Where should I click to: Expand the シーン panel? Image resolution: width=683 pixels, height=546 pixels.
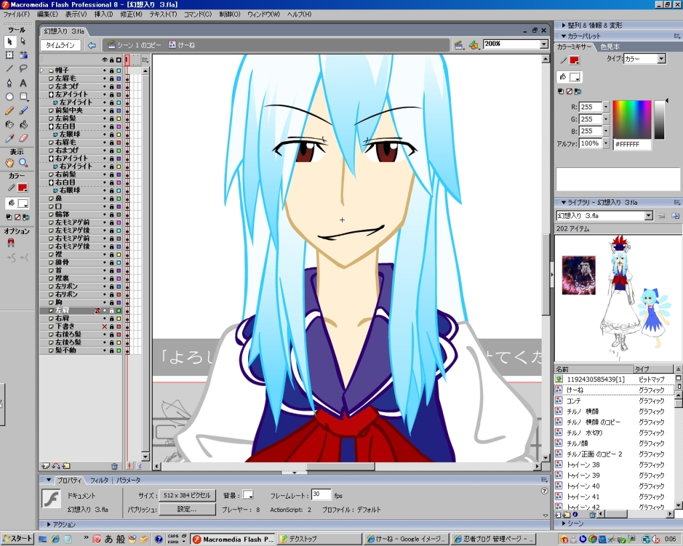pos(563,523)
